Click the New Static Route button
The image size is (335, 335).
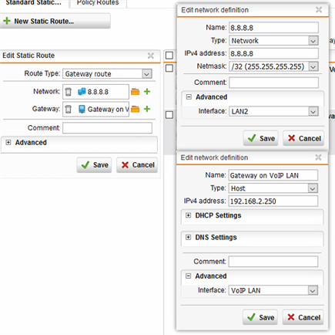coord(55,21)
